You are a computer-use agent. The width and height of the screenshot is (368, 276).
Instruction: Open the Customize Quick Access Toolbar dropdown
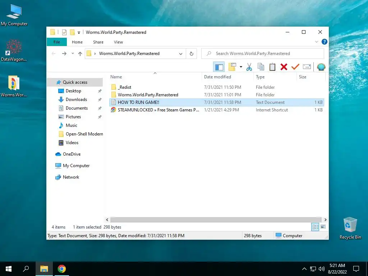[79, 33]
